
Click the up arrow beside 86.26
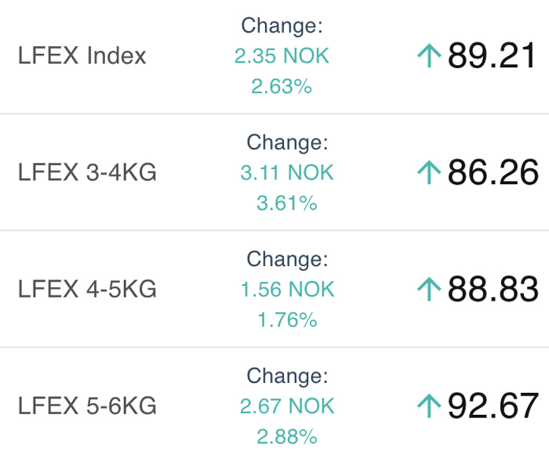point(429,172)
